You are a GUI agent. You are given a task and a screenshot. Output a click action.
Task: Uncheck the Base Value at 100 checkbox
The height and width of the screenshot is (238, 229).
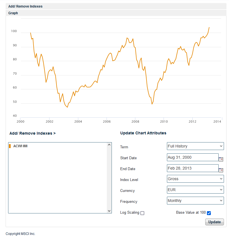[209, 213]
